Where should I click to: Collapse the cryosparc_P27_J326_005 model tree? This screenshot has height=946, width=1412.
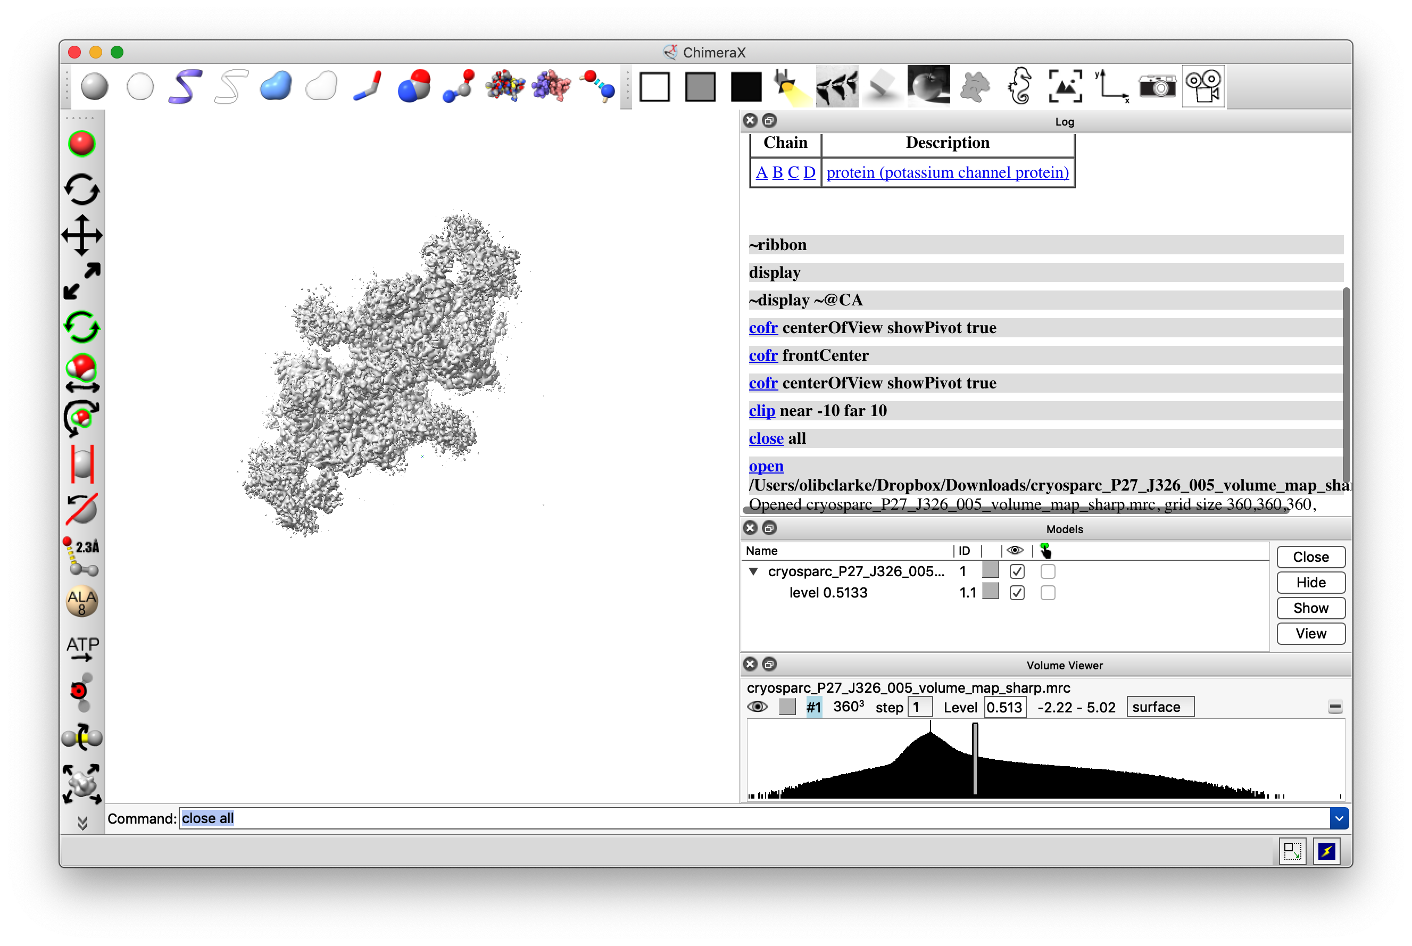click(x=753, y=571)
